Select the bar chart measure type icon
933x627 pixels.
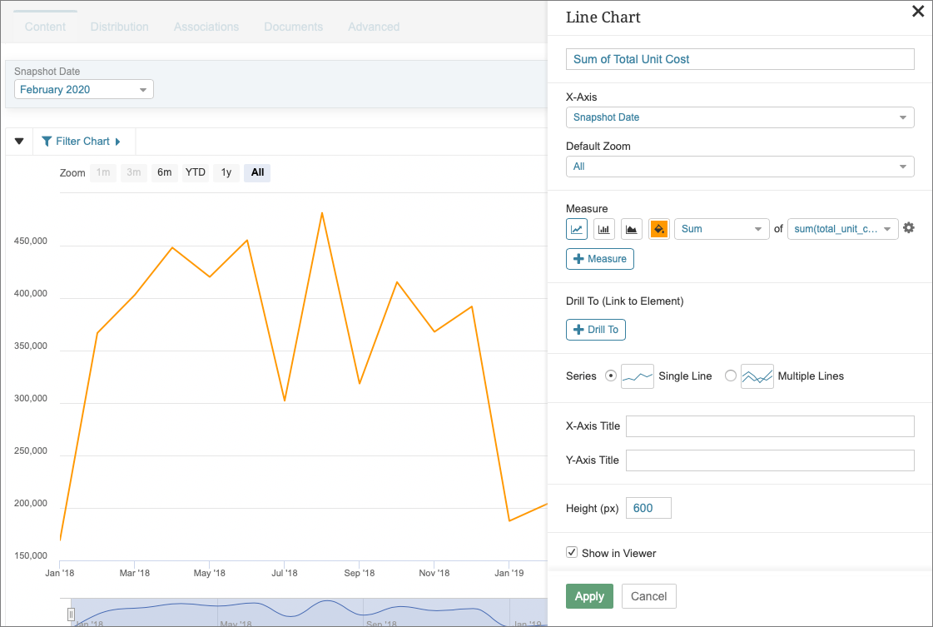coord(603,228)
